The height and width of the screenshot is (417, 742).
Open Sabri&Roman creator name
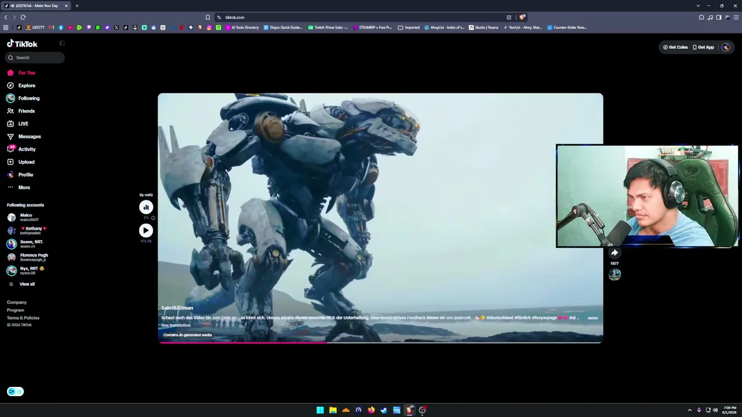pyautogui.click(x=177, y=308)
